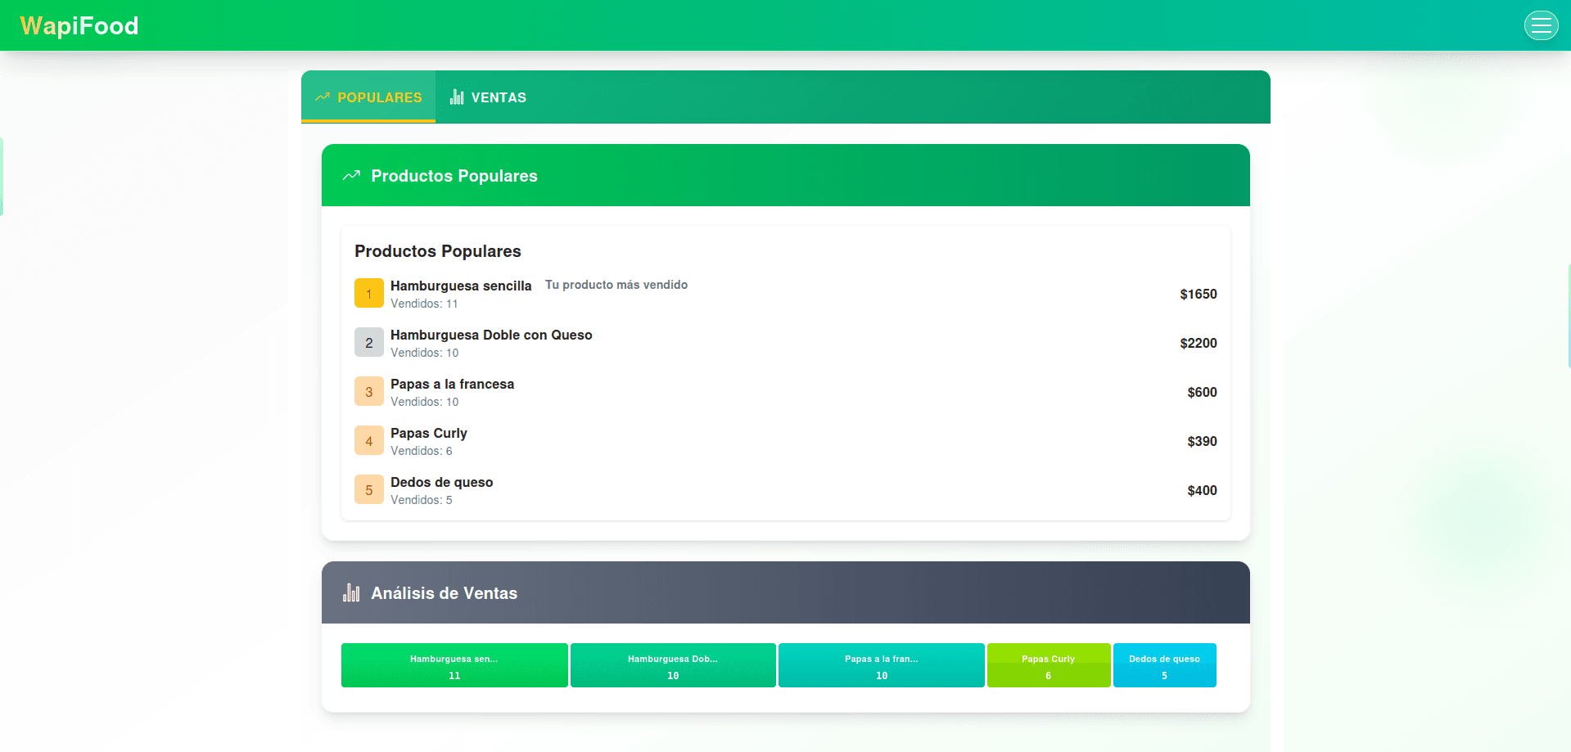Click trending icon in Productos Populares header
This screenshot has width=1571, height=752.
(351, 176)
